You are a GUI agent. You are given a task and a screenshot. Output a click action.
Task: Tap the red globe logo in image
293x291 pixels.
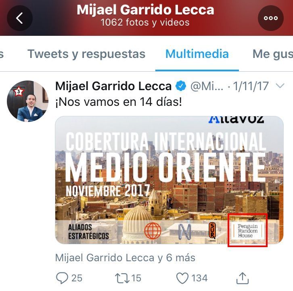153,231
